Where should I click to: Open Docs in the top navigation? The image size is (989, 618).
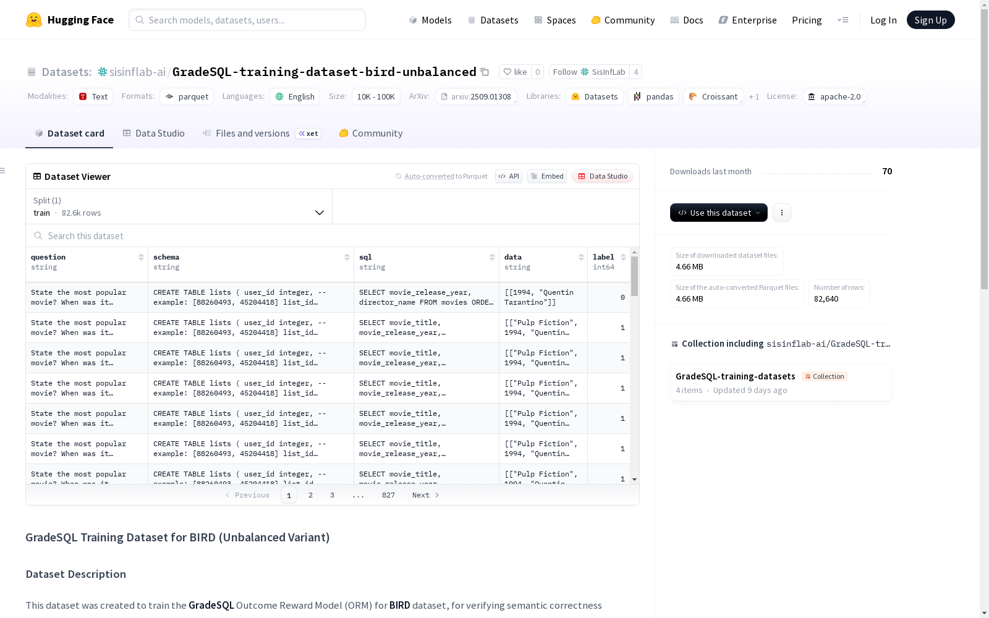[687, 20]
